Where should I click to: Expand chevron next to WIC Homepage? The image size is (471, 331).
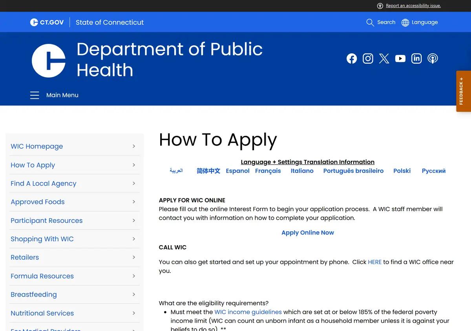pyautogui.click(x=134, y=146)
